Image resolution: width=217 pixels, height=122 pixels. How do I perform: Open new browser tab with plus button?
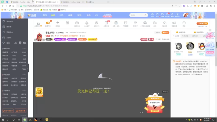point(112,2)
